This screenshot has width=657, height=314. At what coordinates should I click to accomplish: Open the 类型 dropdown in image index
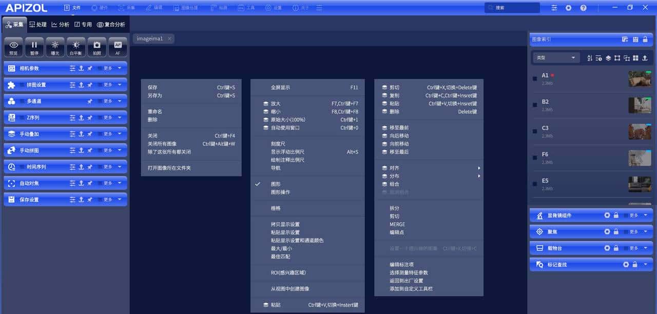tap(555, 58)
